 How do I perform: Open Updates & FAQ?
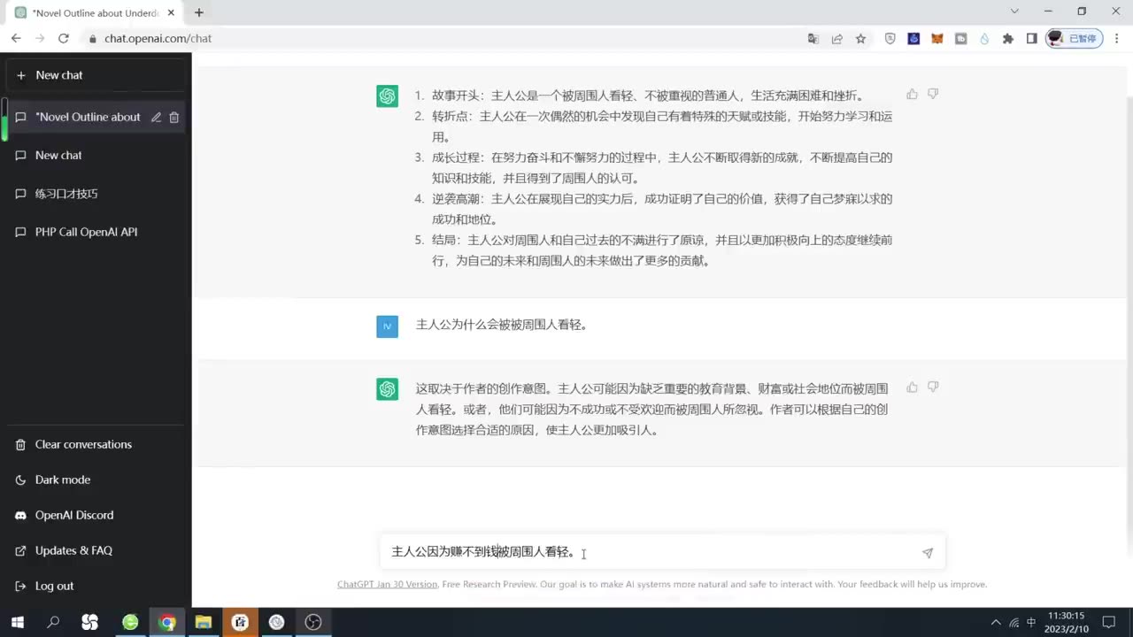pos(96,550)
